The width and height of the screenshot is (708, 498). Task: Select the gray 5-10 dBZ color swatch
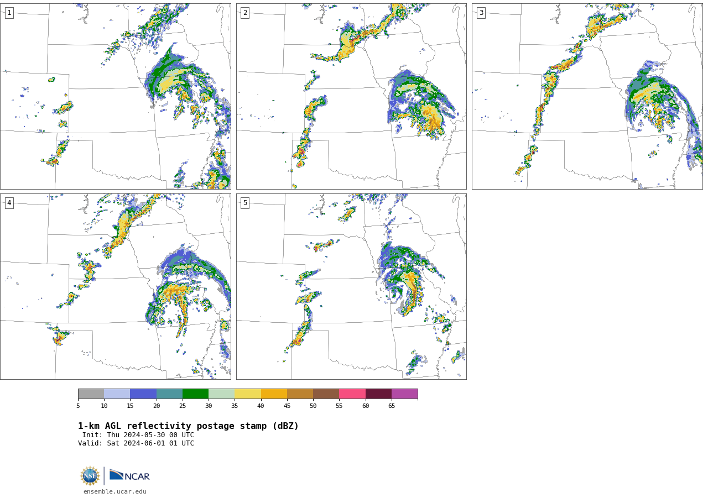[91, 394]
